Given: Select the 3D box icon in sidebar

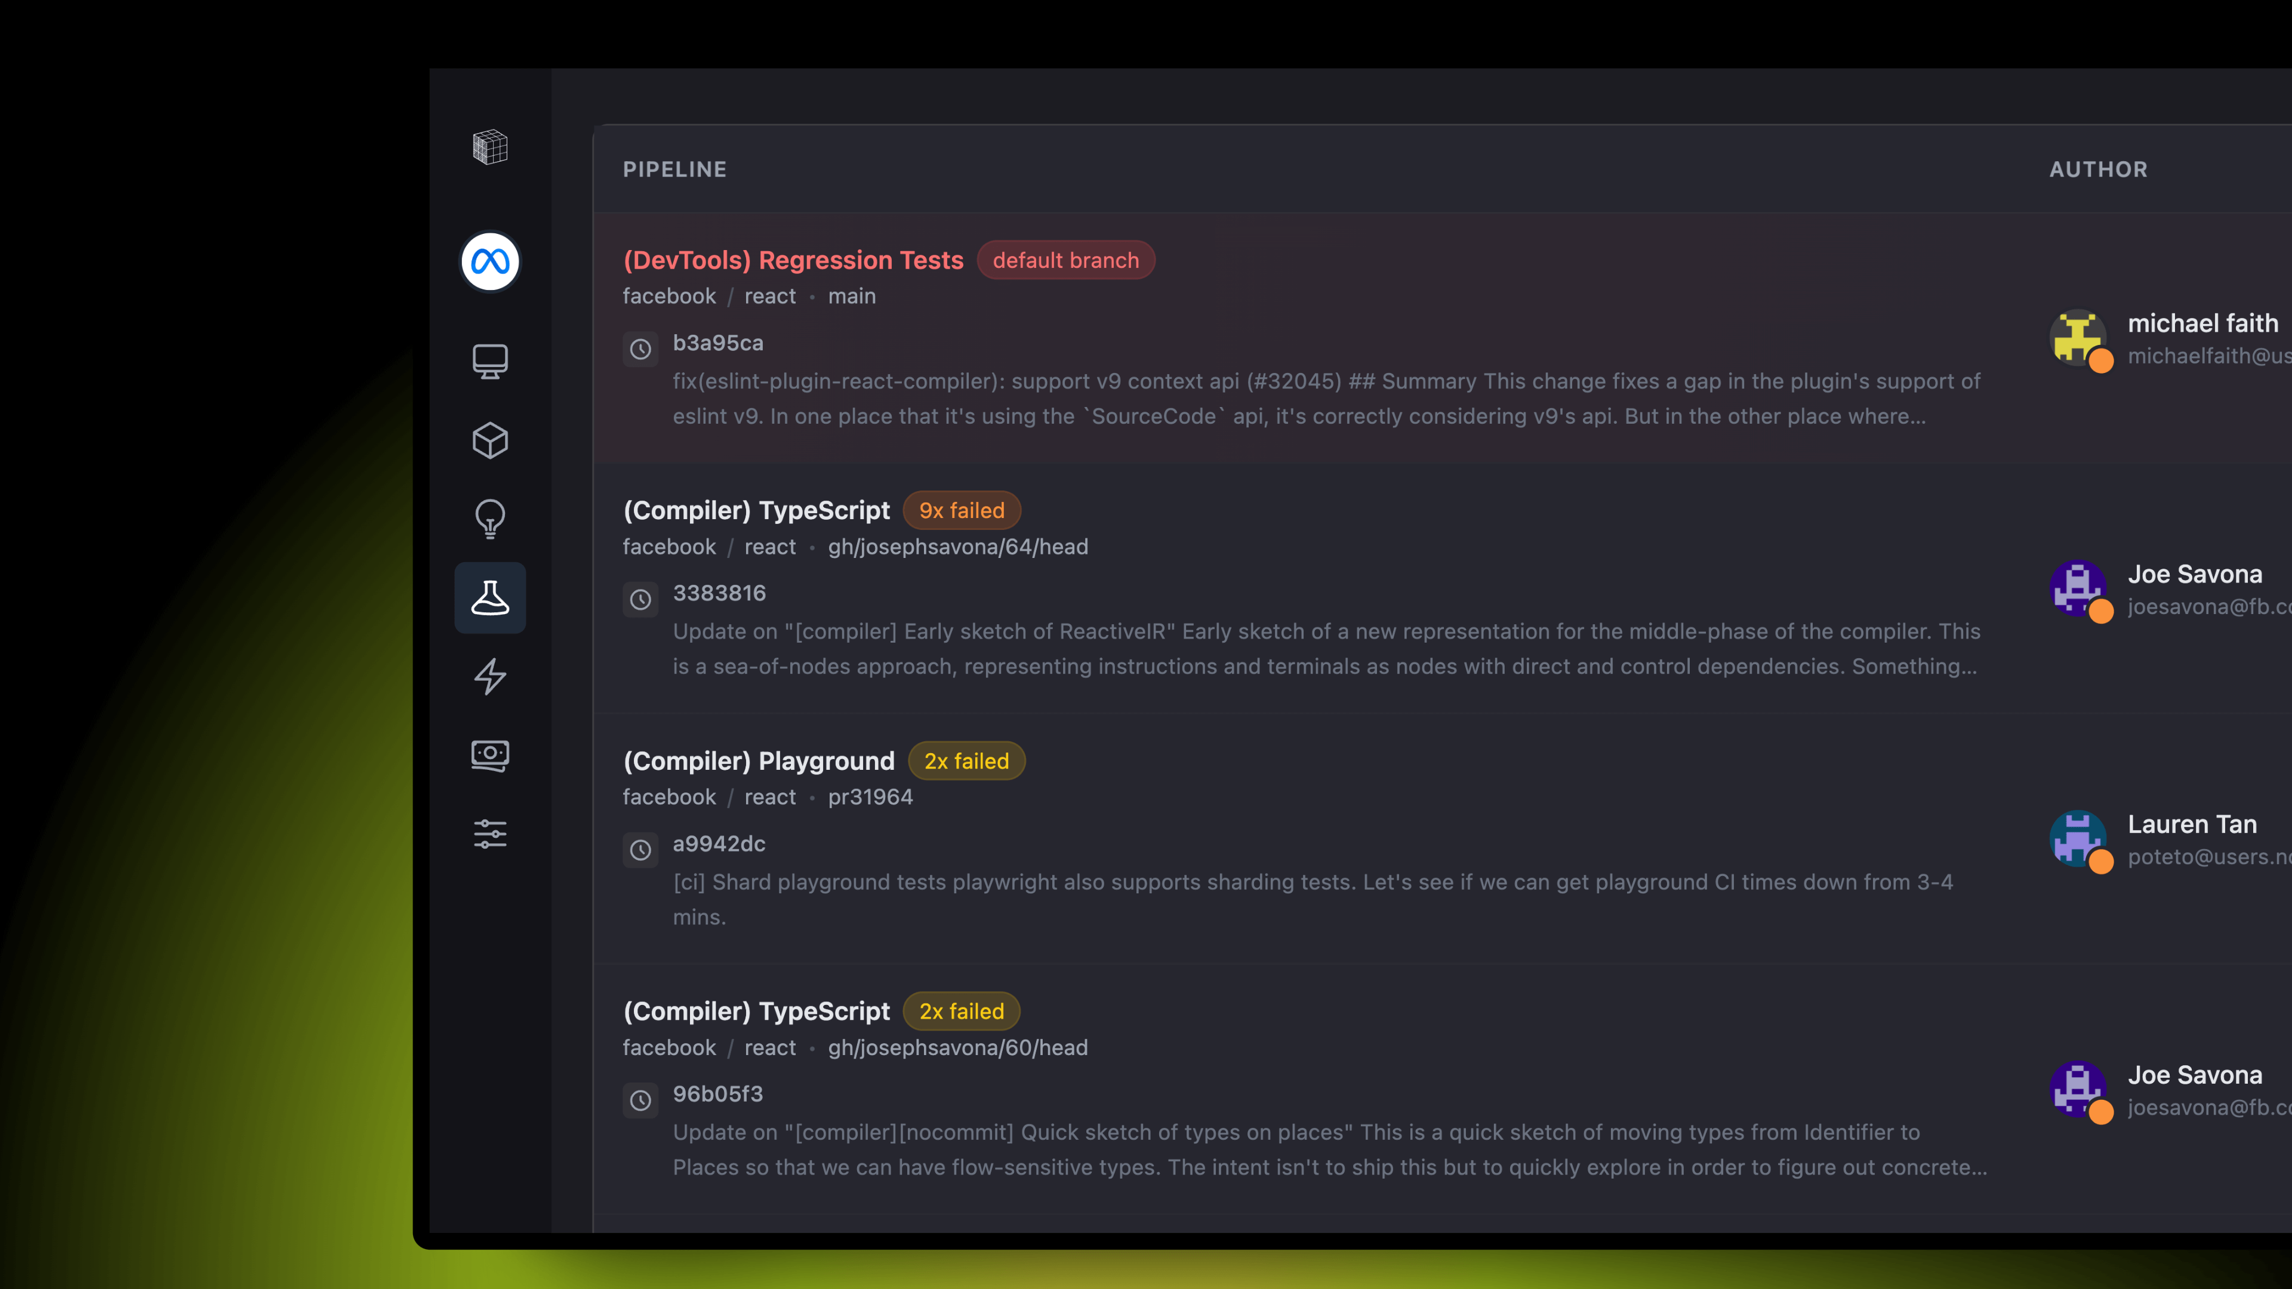Looking at the screenshot, I should coord(489,440).
